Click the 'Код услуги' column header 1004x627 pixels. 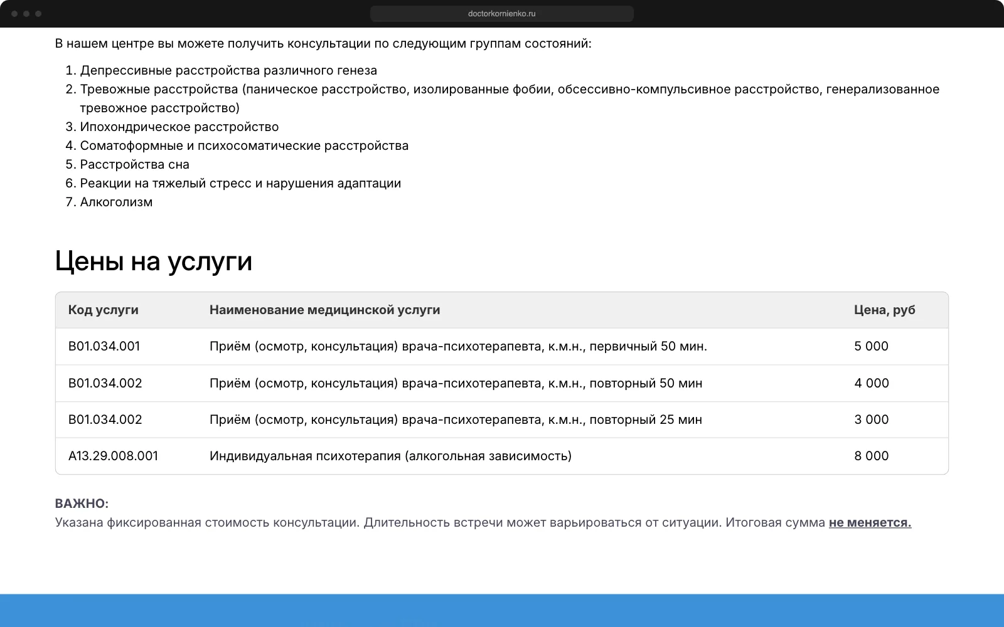[x=104, y=310]
